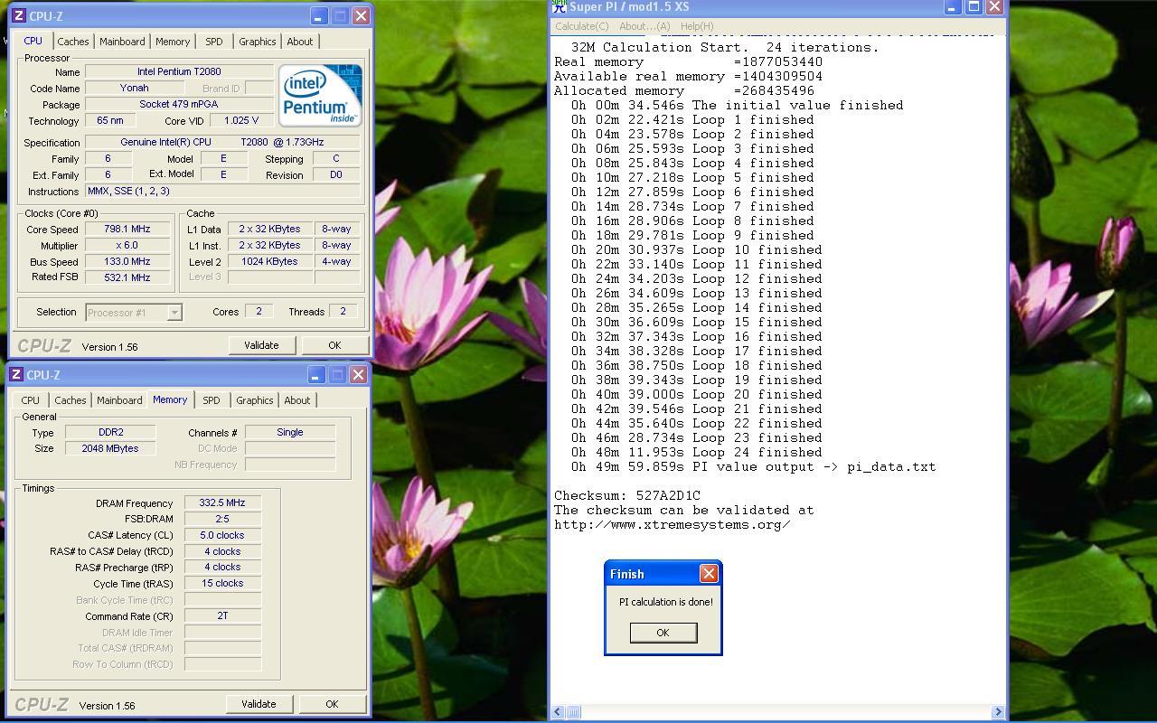Viewport: 1157px width, 723px height.
Task: Click Validate in the top CPU-Z window
Action: point(261,345)
